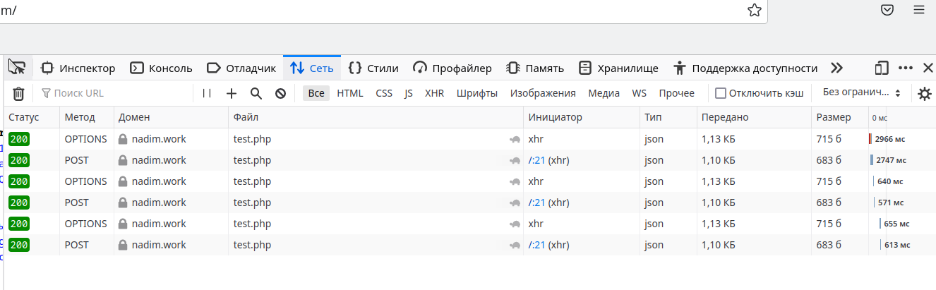Open the Поддержка доступности tab

point(745,68)
